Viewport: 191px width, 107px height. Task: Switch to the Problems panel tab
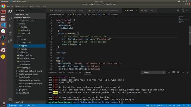tap(53, 72)
